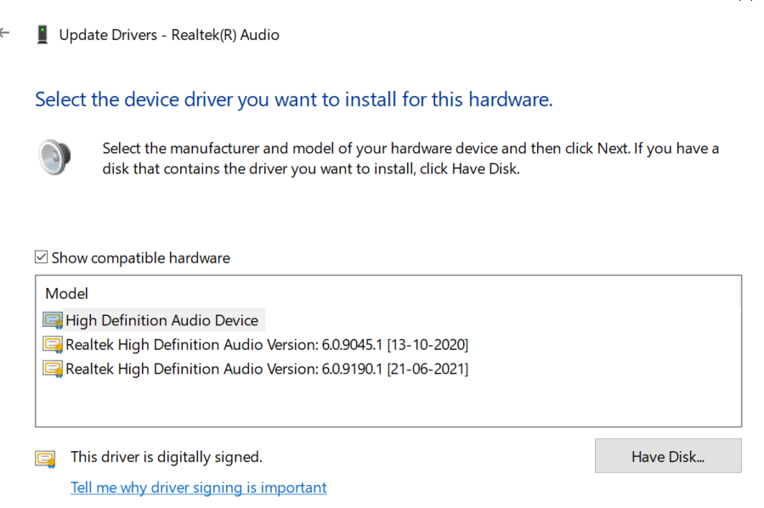Click the Model column header
This screenshot has width=764, height=508.
coord(67,294)
